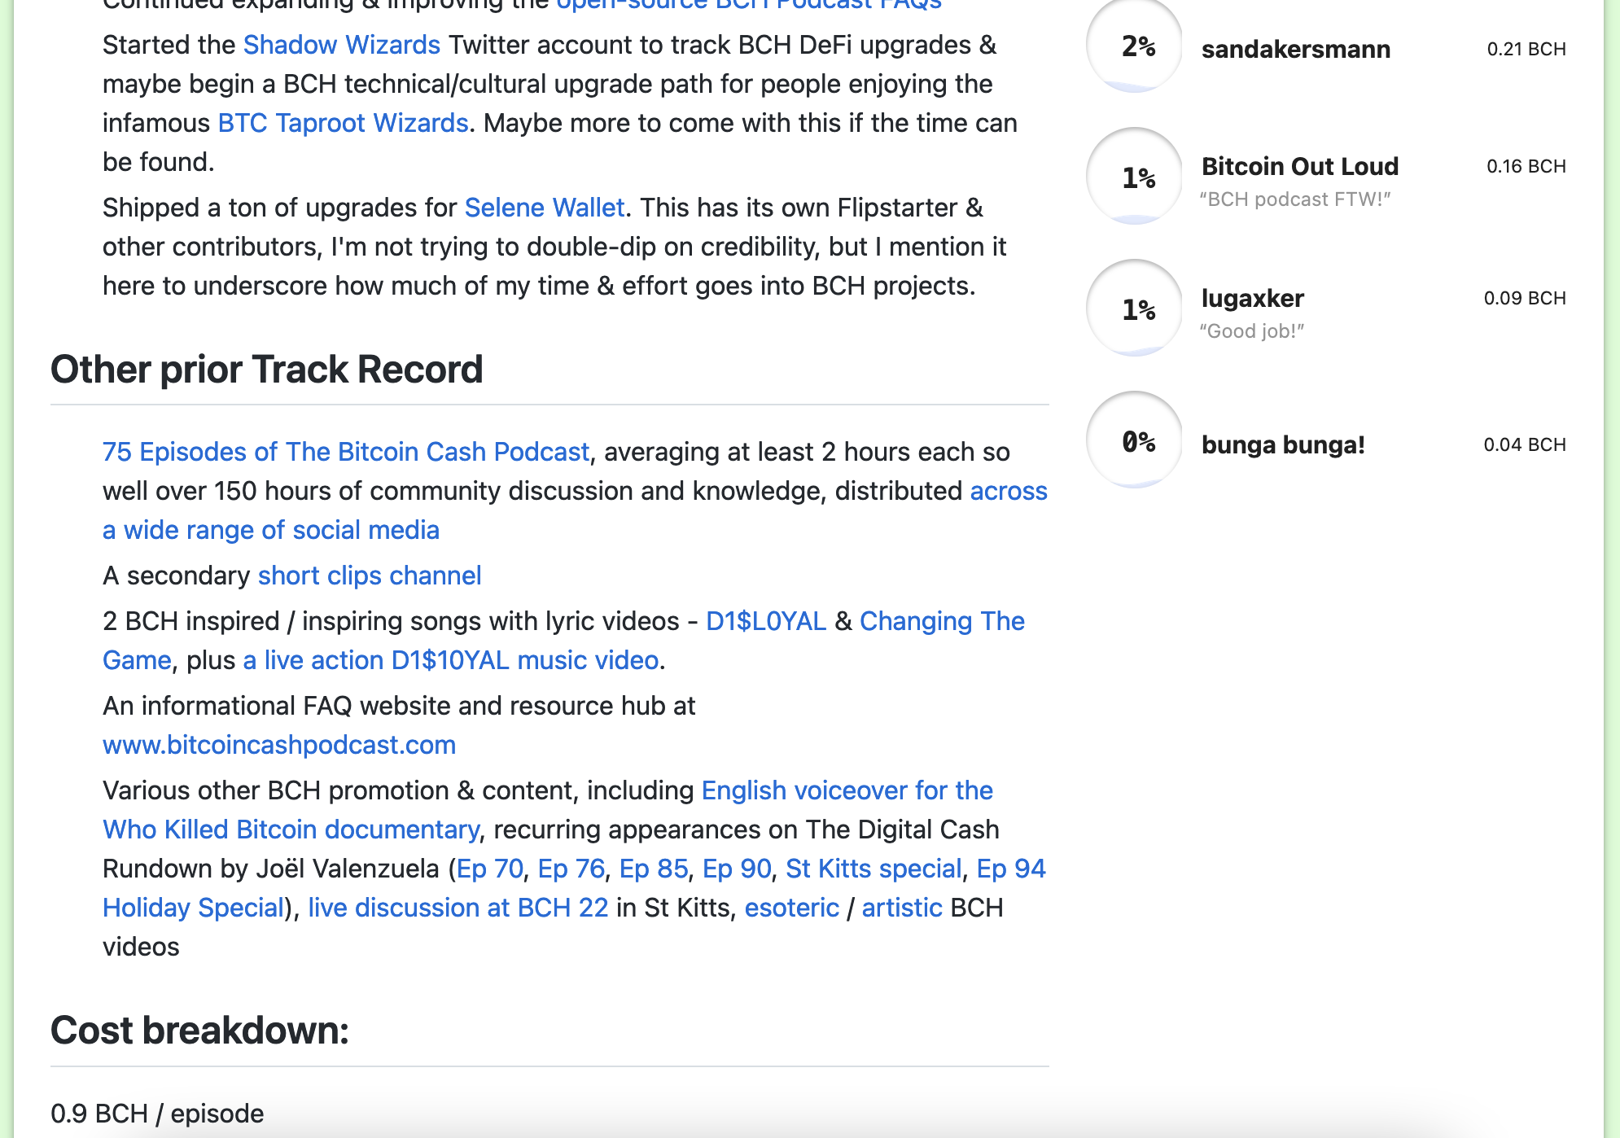The height and width of the screenshot is (1138, 1620).
Task: Play the D1$L0YAL song link
Action: pos(765,621)
